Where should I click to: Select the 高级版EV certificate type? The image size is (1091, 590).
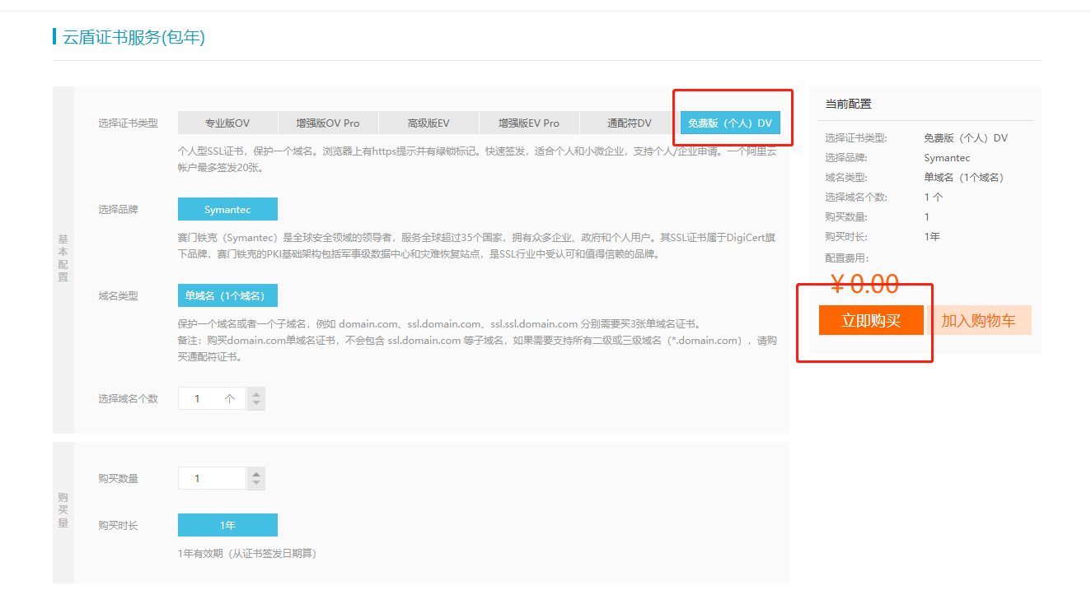tap(428, 122)
